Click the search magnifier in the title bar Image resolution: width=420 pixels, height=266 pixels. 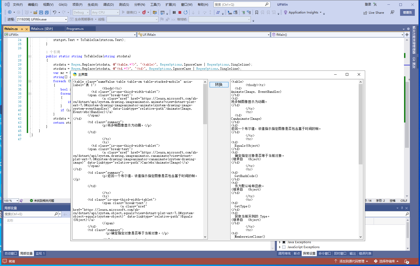tap(267, 4)
